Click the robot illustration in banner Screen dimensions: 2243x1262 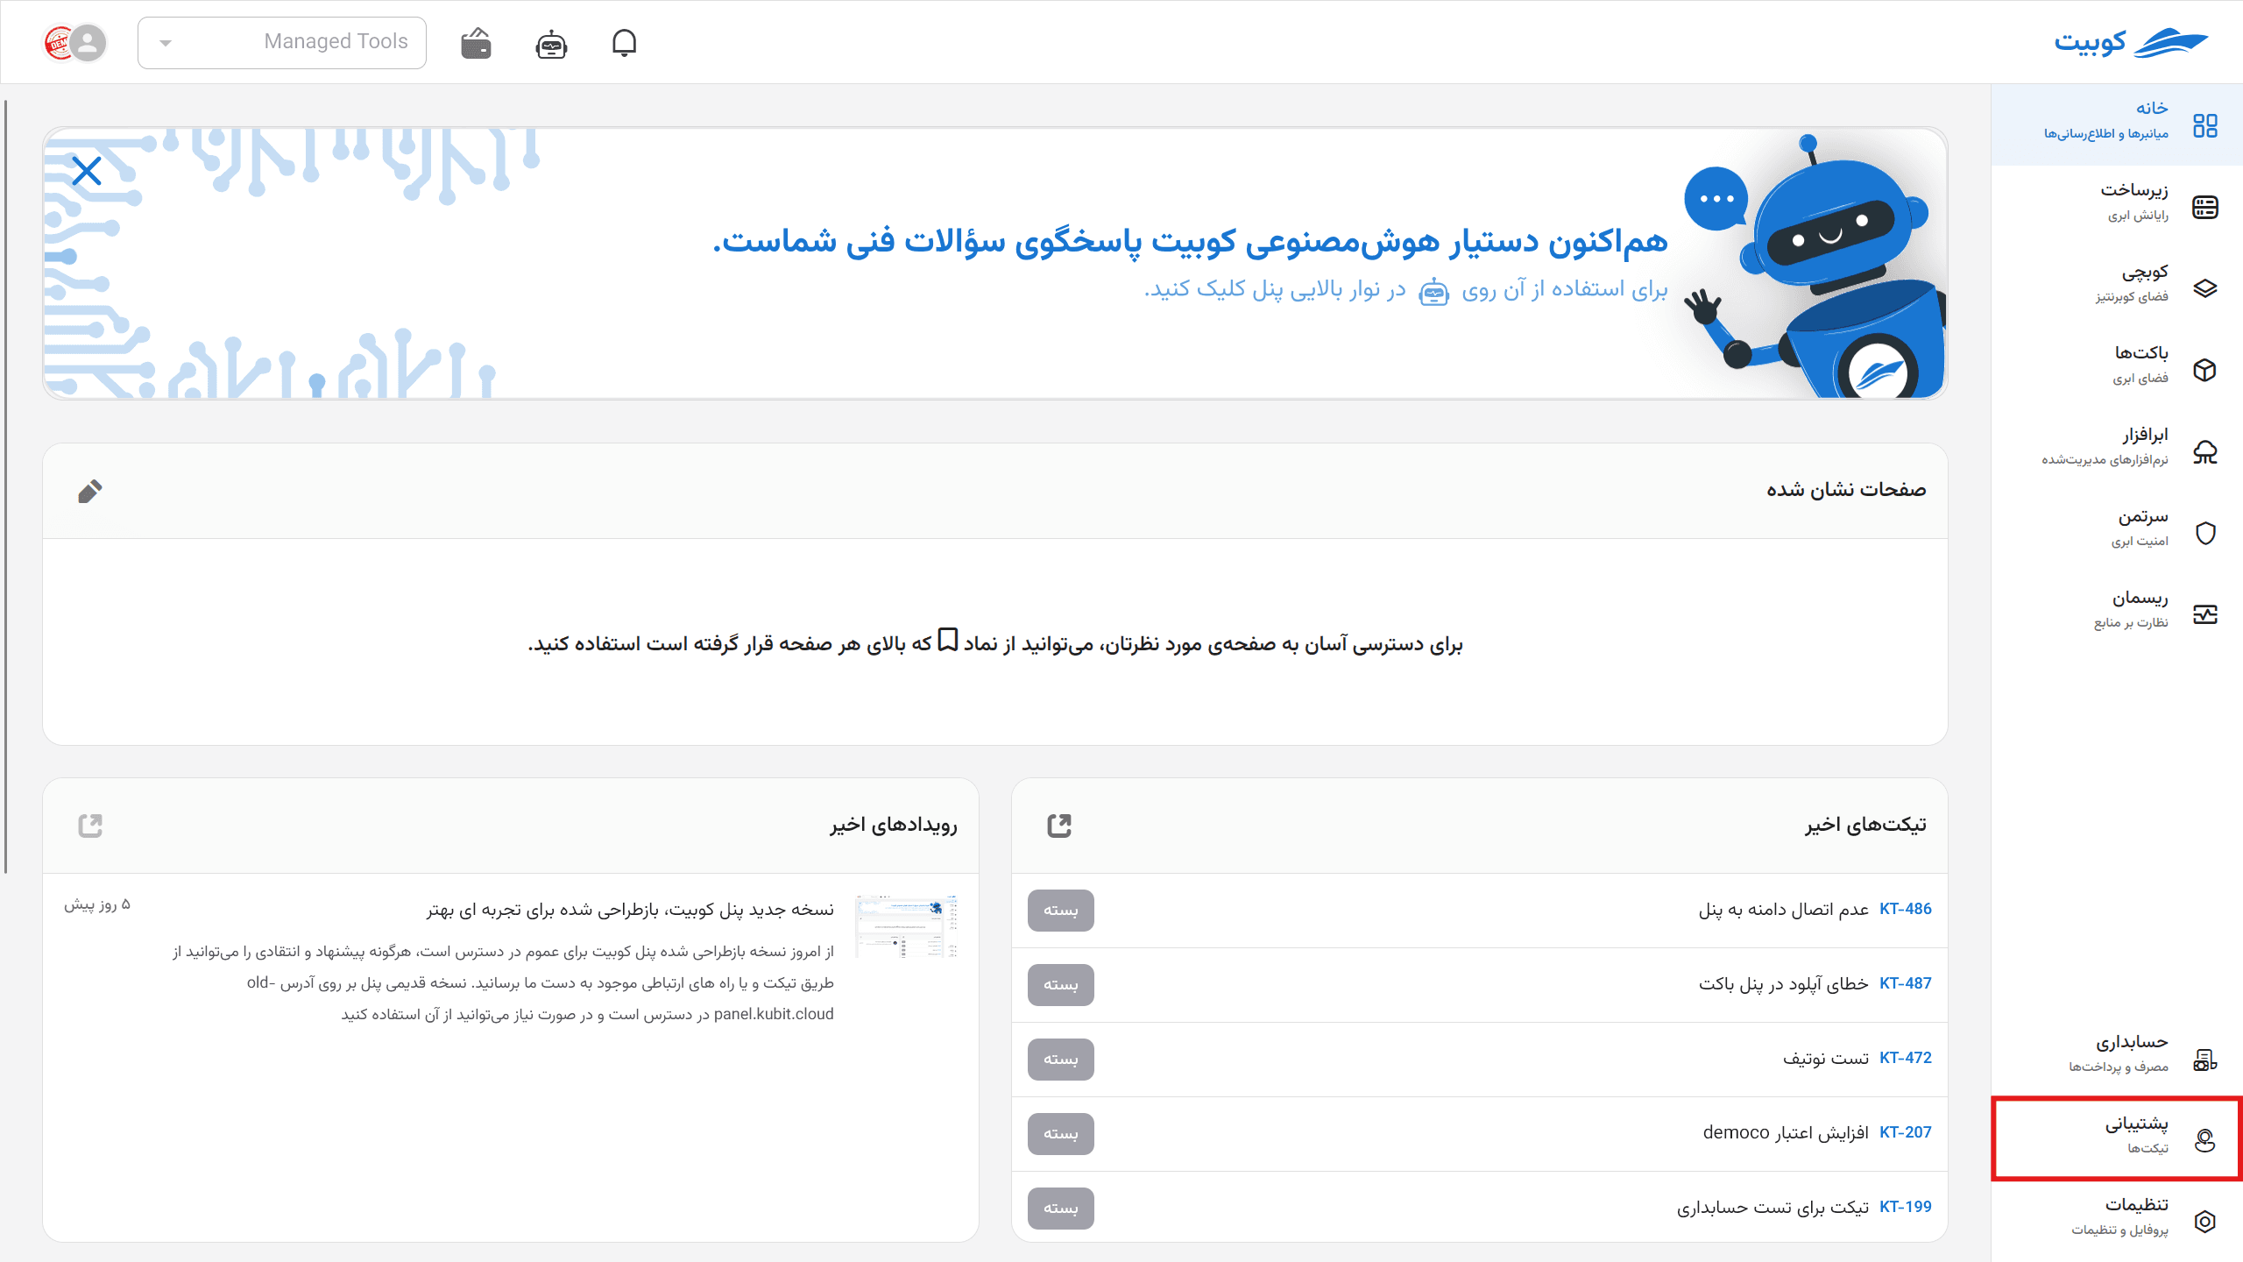pos(1814,266)
